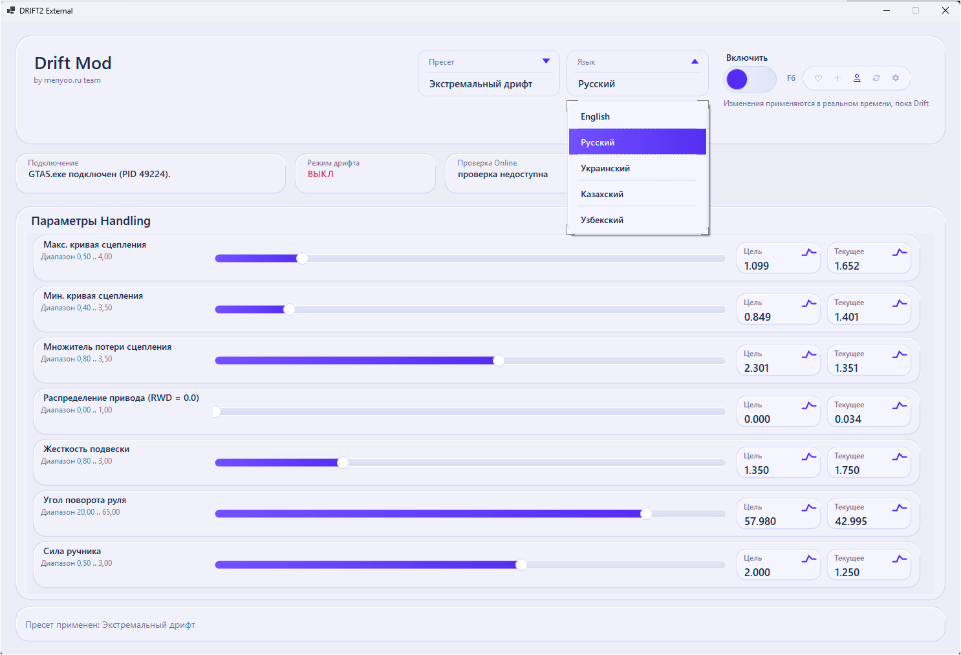
Task: Click the refresh arrows icon
Action: tap(876, 78)
